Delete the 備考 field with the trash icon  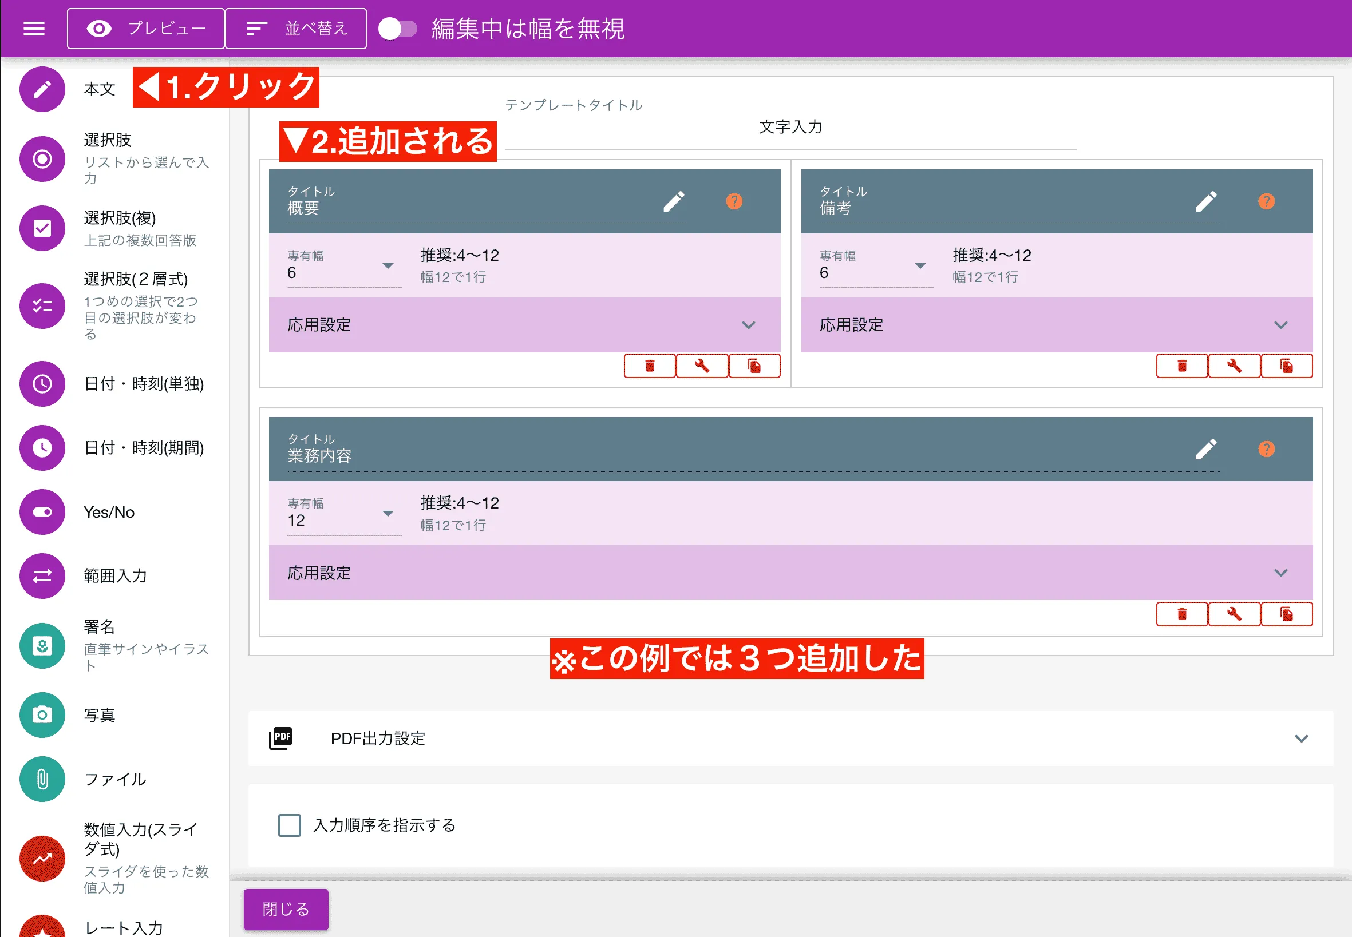pos(1182,365)
